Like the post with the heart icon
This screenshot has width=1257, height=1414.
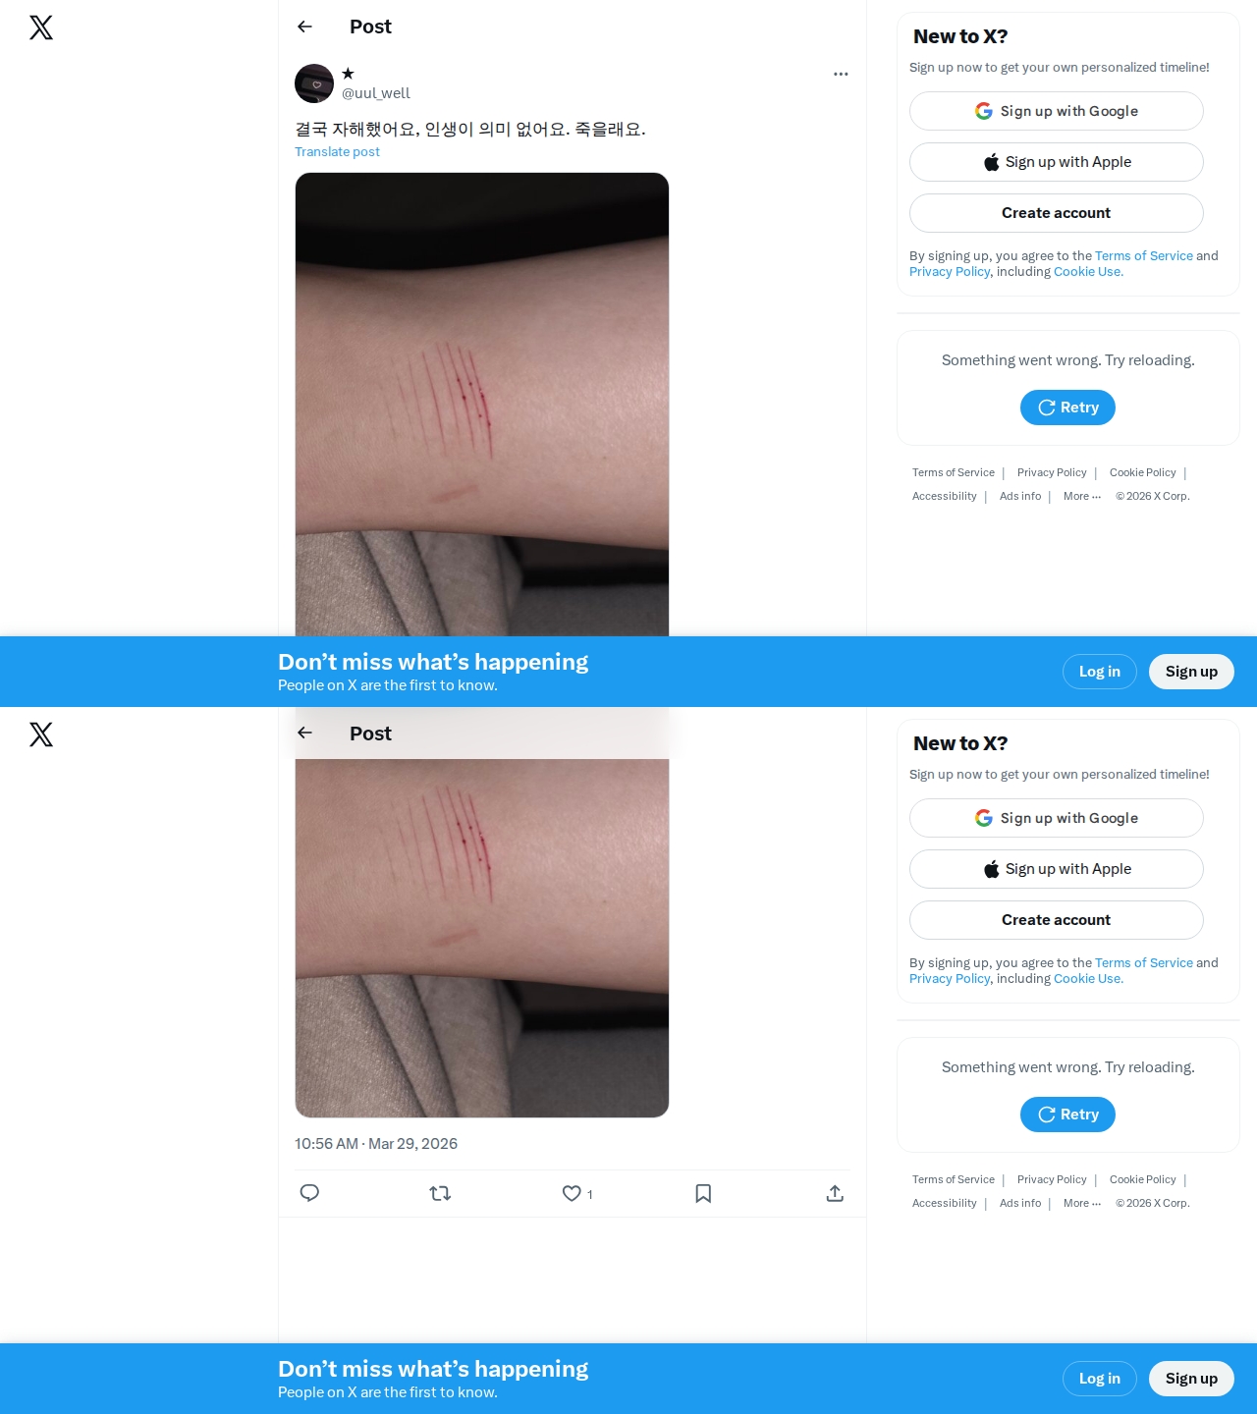pos(572,1193)
